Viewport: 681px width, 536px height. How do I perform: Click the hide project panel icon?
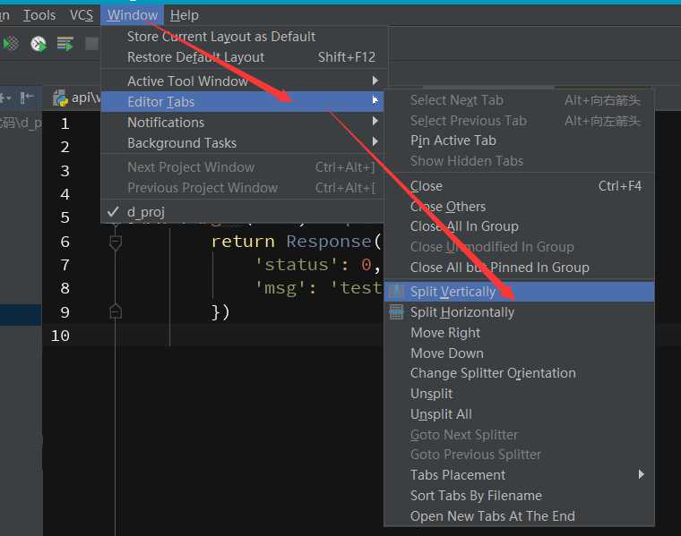point(27,98)
